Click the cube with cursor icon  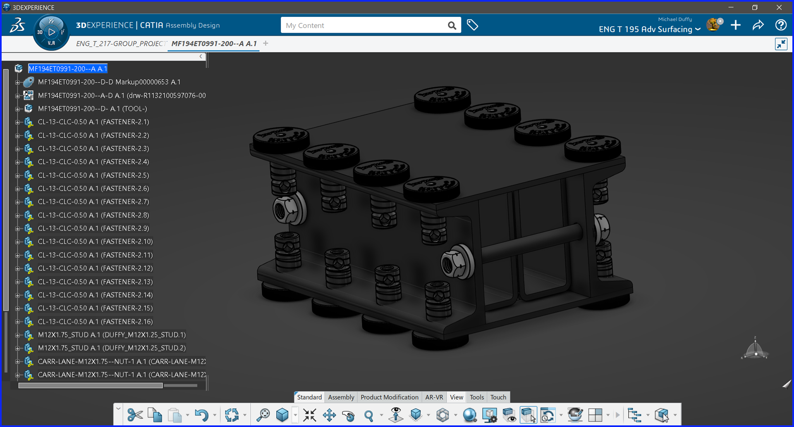pyautogui.click(x=662, y=415)
